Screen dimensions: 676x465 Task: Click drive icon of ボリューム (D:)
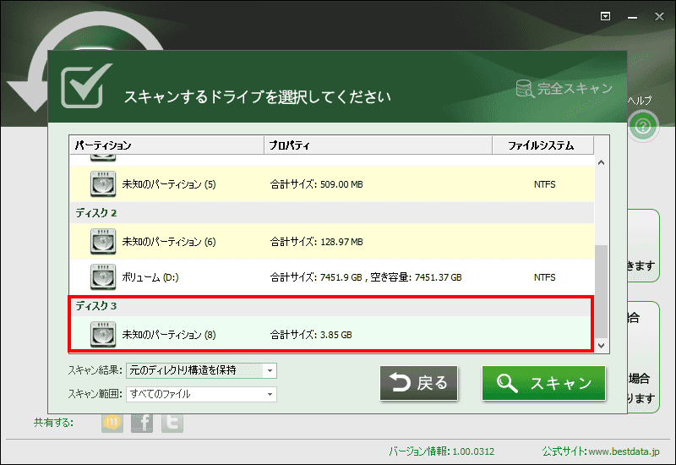coord(103,277)
